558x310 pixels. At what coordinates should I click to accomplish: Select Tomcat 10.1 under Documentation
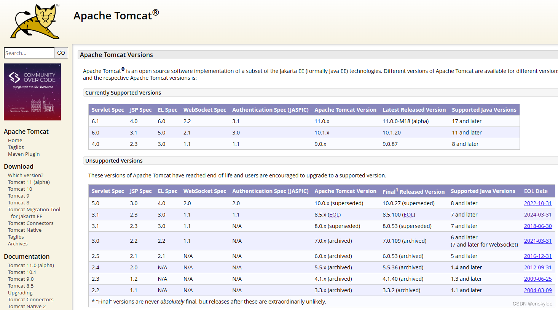22,272
